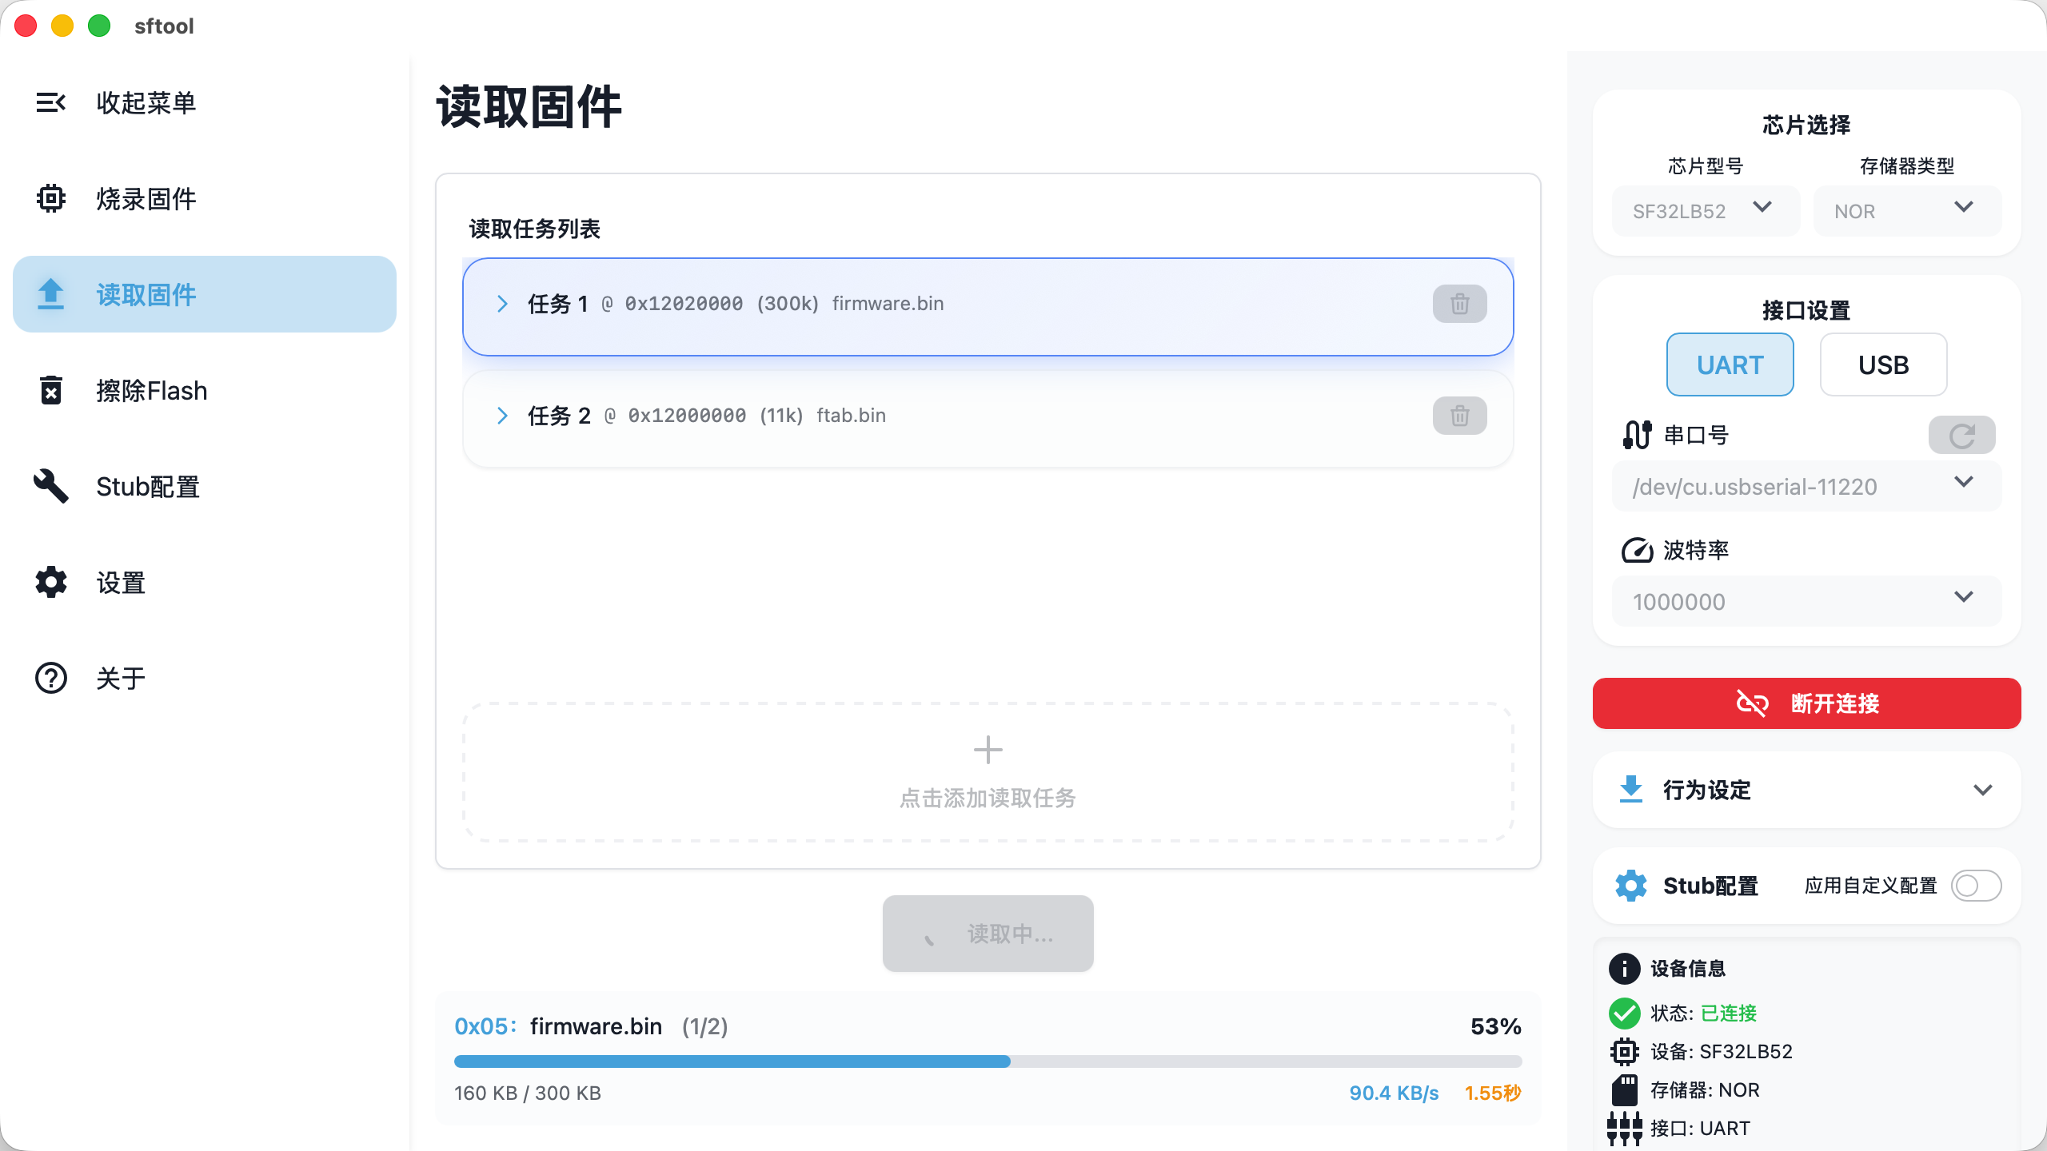Delete task 2 ftab.bin trash icon
This screenshot has width=2047, height=1151.
(1459, 416)
